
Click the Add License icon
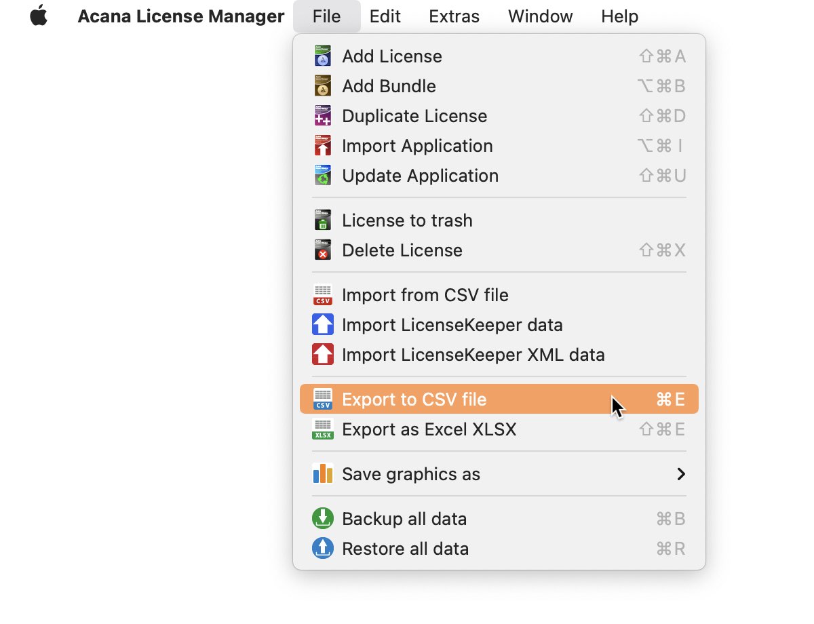[x=323, y=56]
